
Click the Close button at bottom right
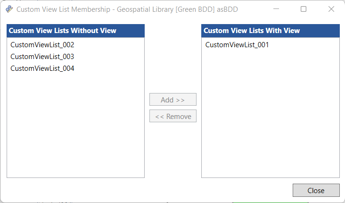click(x=316, y=190)
